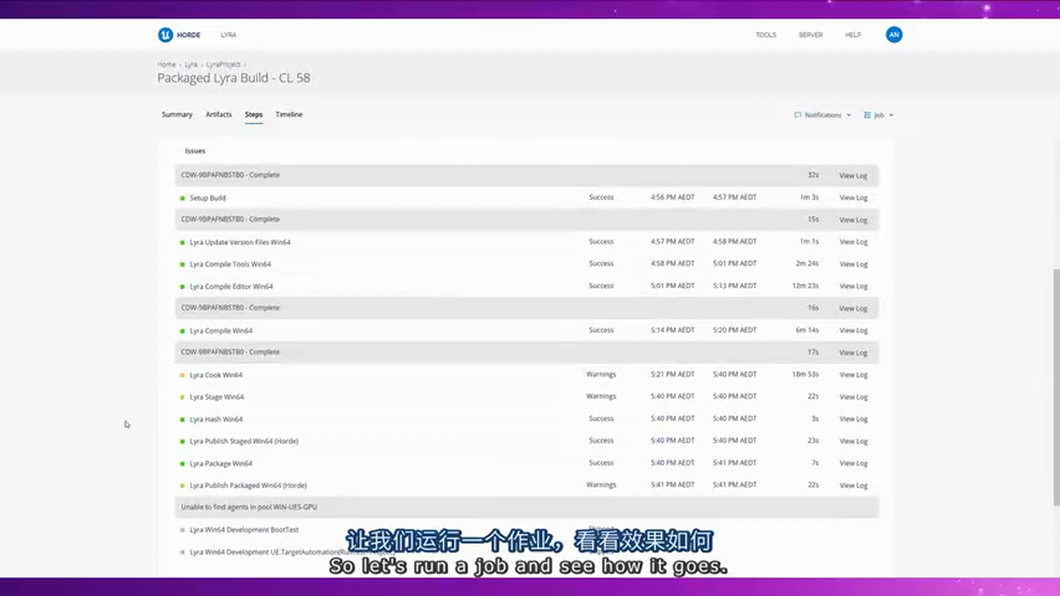Open the Server menu

pos(810,35)
